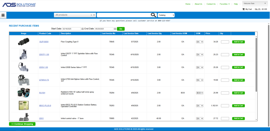Viewport: 270px width, 131px height.
Task: Click the Qty field for 18JP1000V
Action: (225, 42)
